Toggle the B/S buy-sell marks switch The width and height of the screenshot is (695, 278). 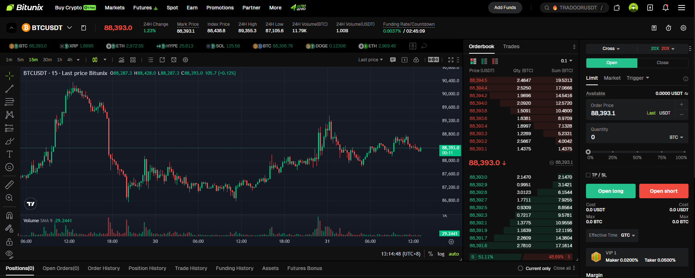click(x=434, y=60)
